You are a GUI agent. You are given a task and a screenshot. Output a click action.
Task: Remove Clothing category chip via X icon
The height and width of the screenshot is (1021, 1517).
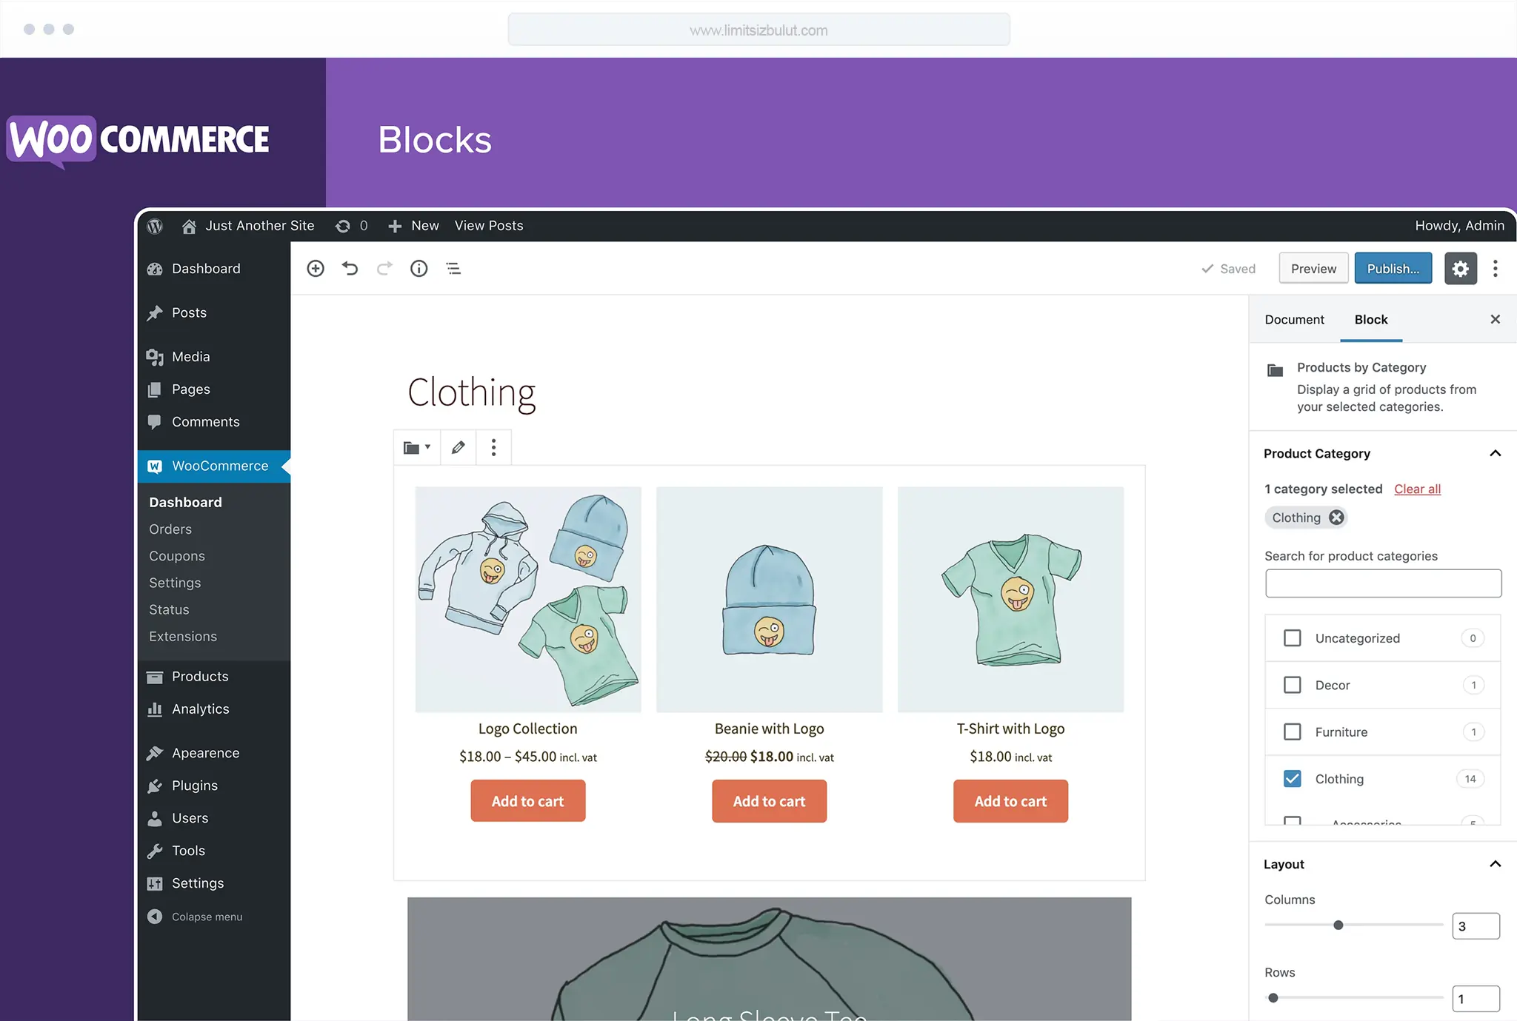tap(1336, 518)
